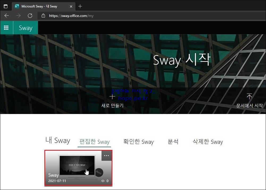This screenshot has height=190, width=266.
Task: Reload the Sway page
Action: point(30,16)
